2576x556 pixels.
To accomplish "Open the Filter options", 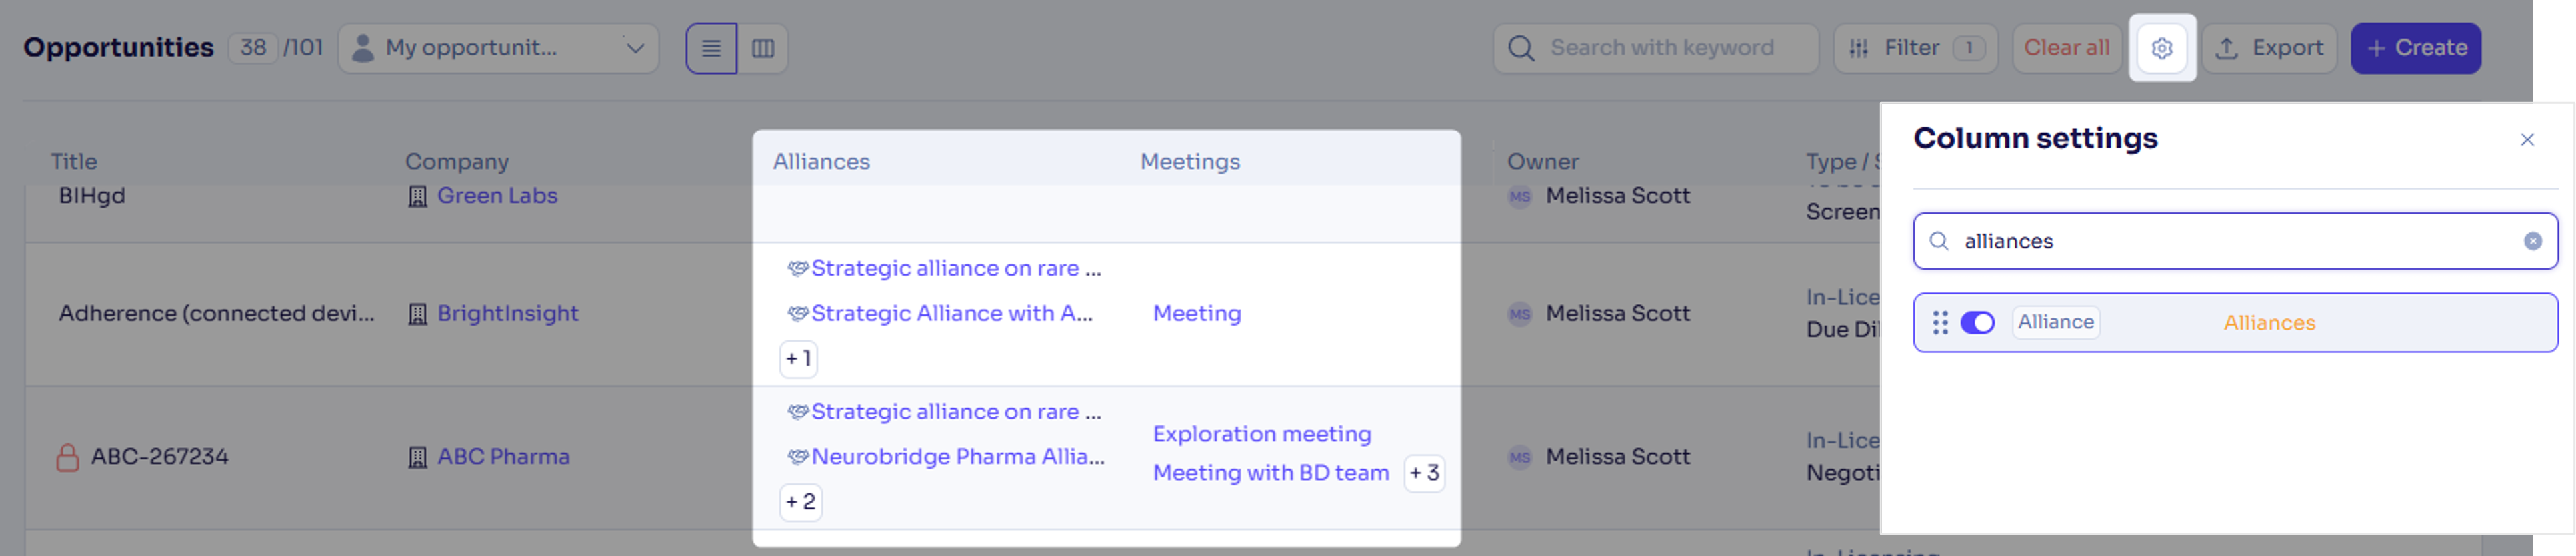I will [1914, 48].
